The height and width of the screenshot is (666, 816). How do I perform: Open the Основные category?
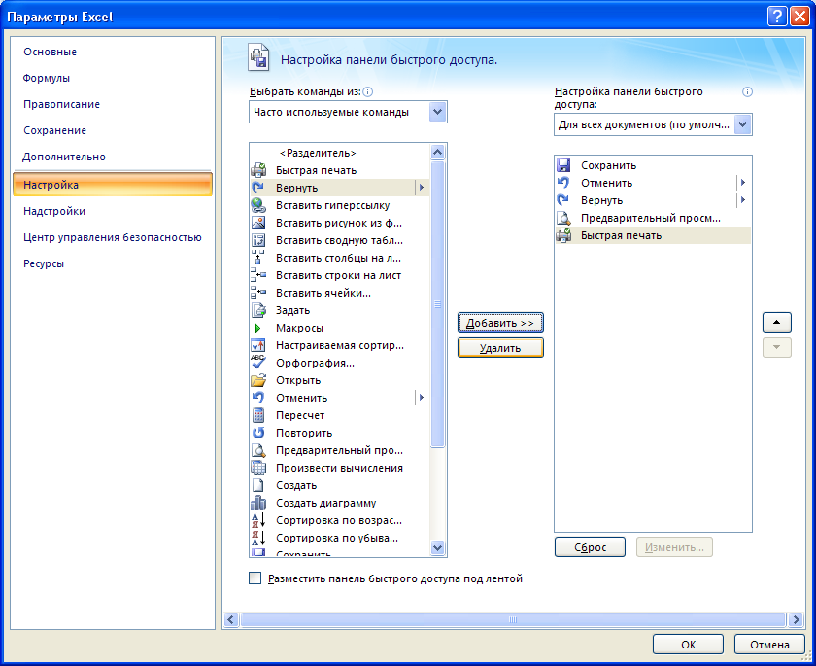50,52
